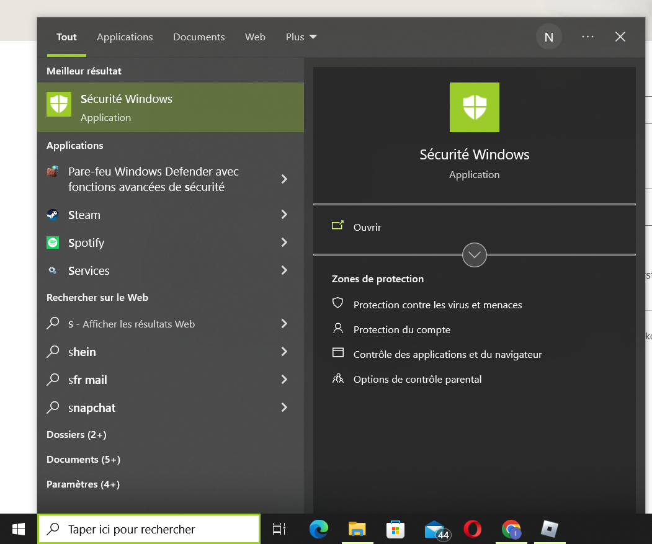Expand more actions with circled down arrow
Screen dimensions: 652x544
coord(475,254)
